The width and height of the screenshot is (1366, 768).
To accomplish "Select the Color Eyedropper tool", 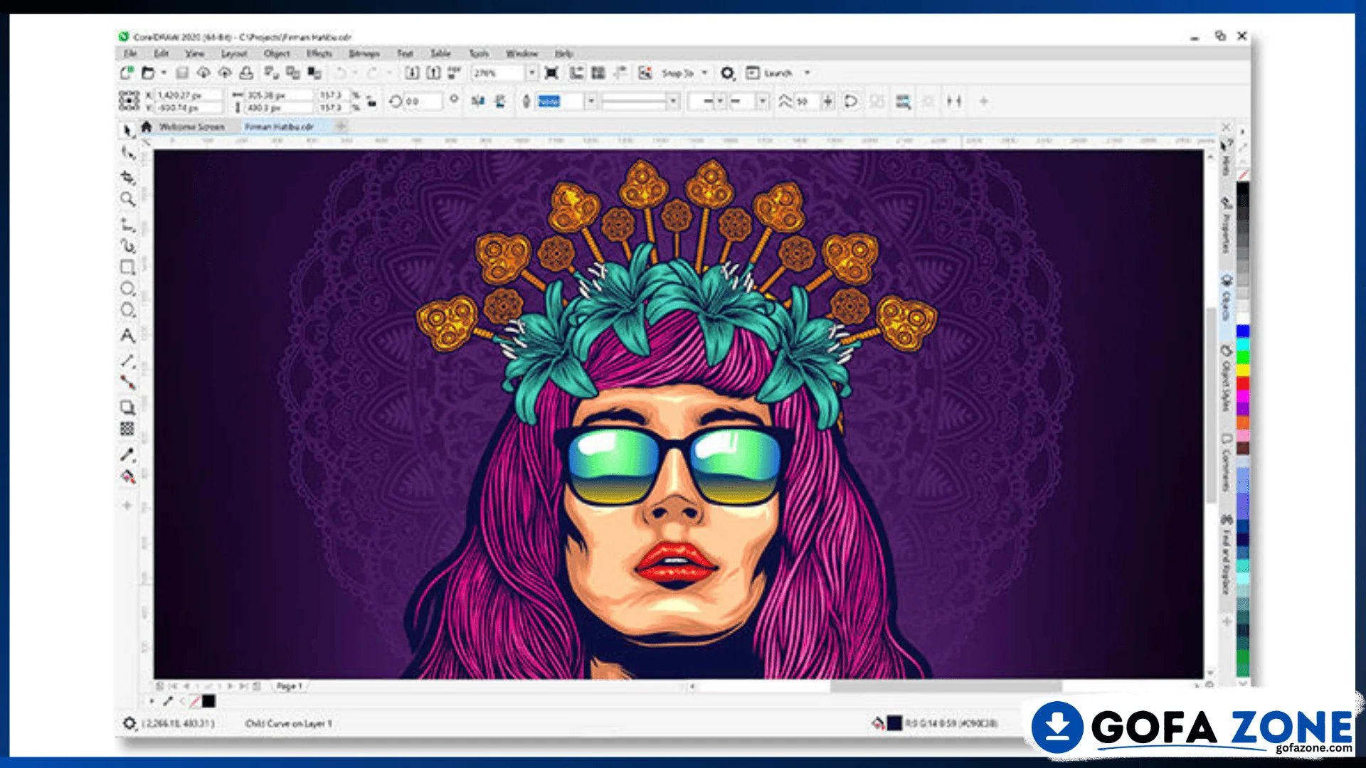I will [x=127, y=454].
